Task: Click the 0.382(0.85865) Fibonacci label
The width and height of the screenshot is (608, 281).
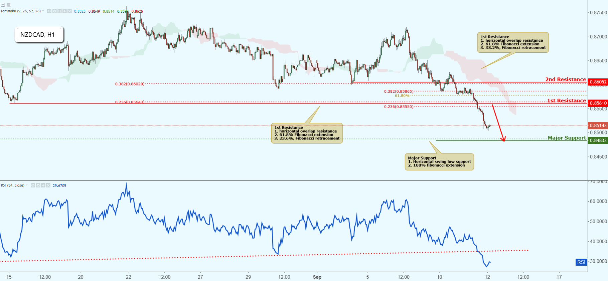Action: coord(399,91)
